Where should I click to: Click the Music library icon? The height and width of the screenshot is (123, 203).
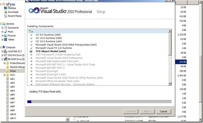6,32
